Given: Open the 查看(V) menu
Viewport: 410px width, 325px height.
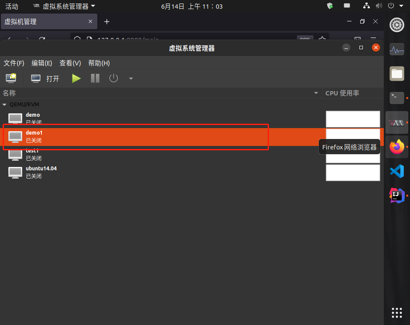Looking at the screenshot, I should pos(70,63).
